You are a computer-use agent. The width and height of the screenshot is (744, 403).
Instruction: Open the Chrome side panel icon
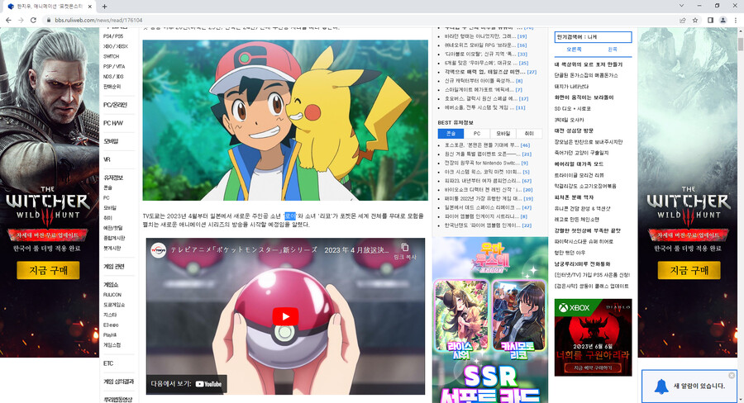710,20
